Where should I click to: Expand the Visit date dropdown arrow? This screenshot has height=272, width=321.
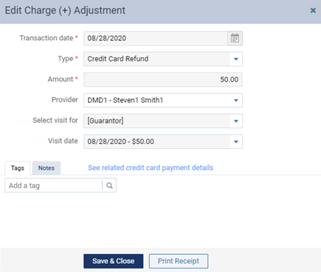(x=236, y=142)
